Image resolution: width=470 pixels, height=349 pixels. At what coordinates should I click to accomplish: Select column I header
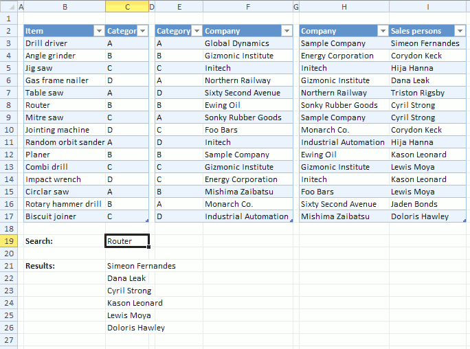[427, 7]
